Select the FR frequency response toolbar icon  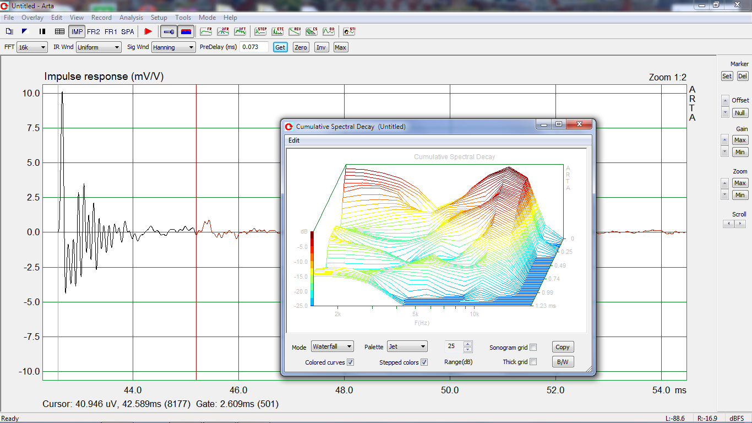pyautogui.click(x=206, y=31)
